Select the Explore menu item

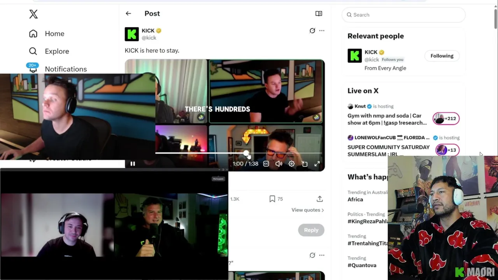(x=57, y=51)
